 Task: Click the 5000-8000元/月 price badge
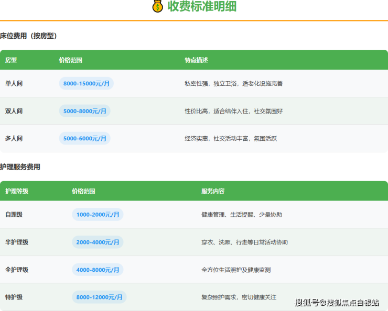pyautogui.click(x=84, y=111)
